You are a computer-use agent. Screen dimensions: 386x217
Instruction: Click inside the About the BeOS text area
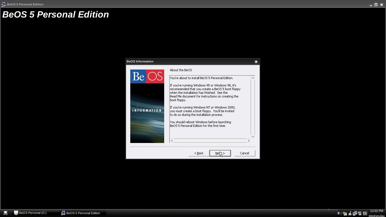[x=210, y=107]
